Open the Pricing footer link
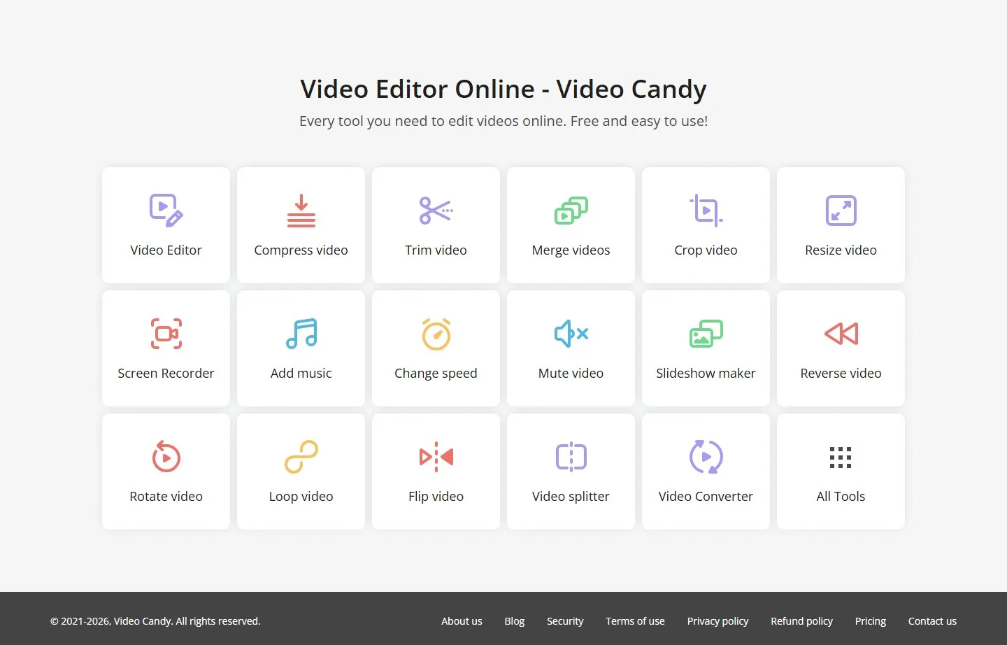The image size is (1007, 645). [871, 621]
